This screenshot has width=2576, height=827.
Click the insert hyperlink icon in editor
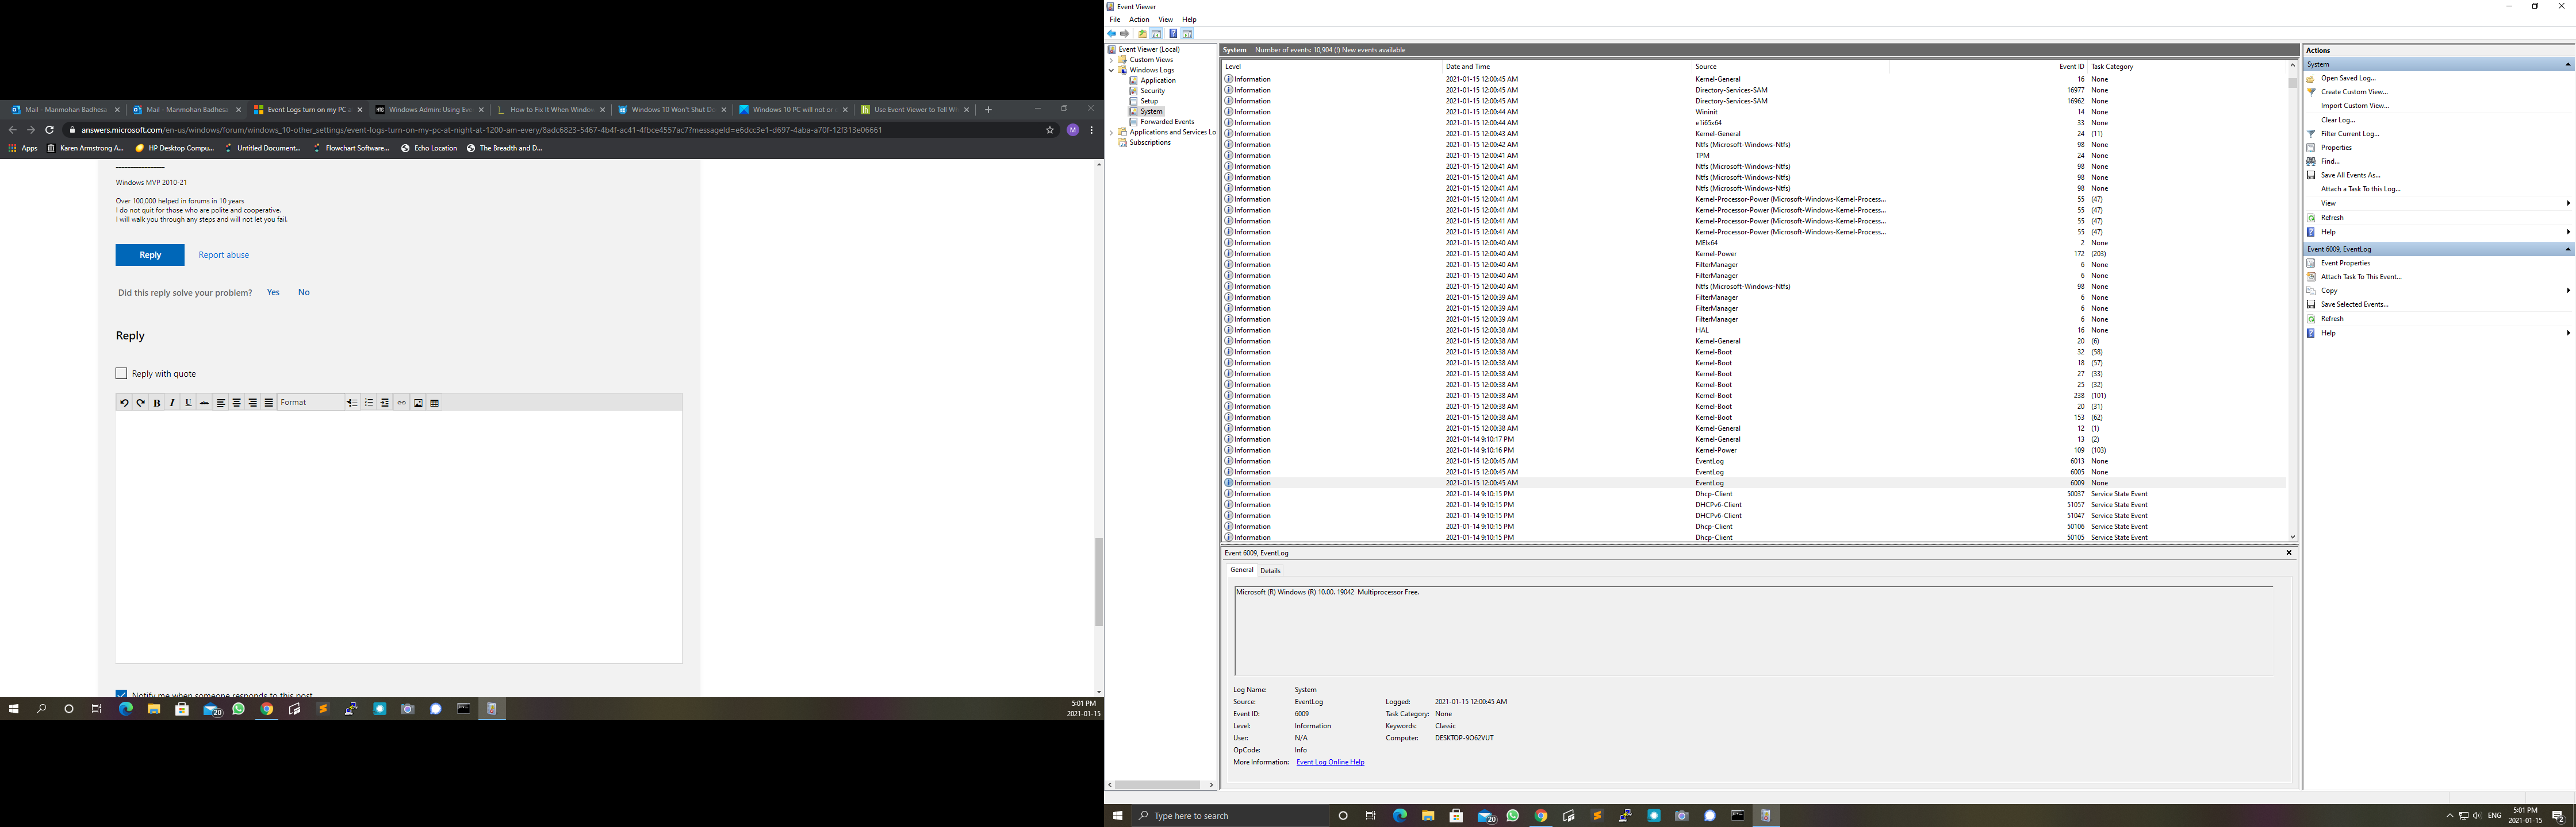402,403
